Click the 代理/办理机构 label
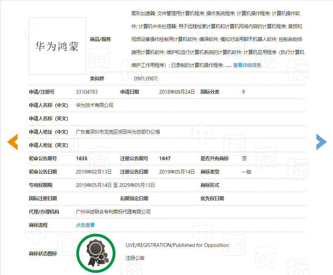The height and width of the screenshot is (275, 333). [44, 212]
